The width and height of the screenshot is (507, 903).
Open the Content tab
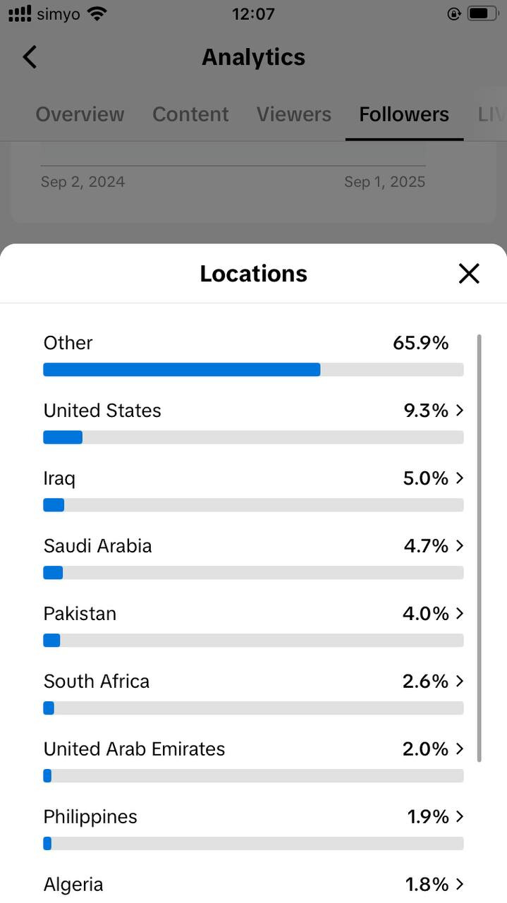190,114
